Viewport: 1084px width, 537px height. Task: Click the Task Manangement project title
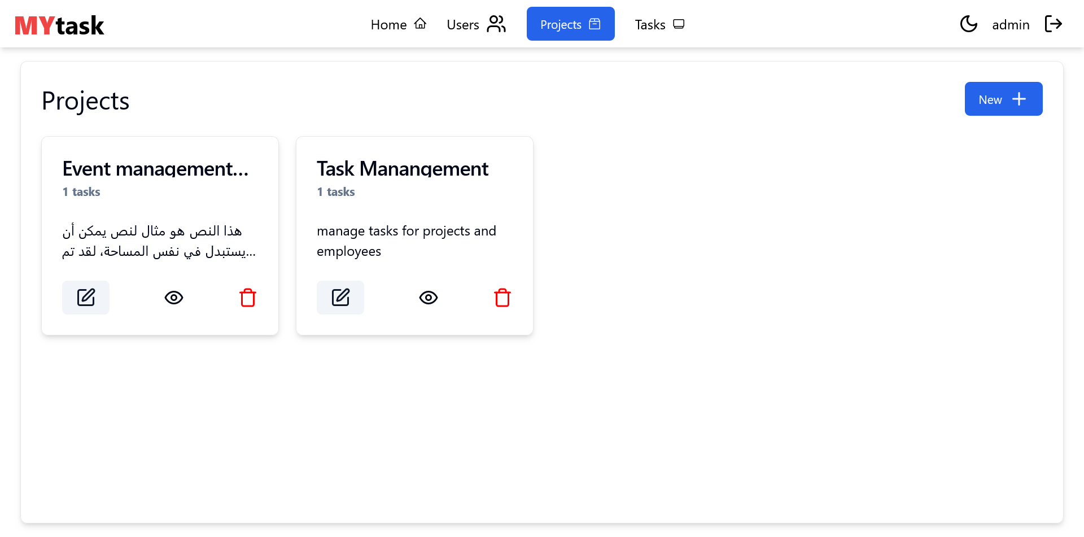(402, 169)
